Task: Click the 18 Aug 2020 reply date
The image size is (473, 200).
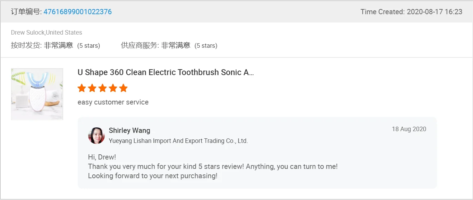Action: (x=409, y=129)
